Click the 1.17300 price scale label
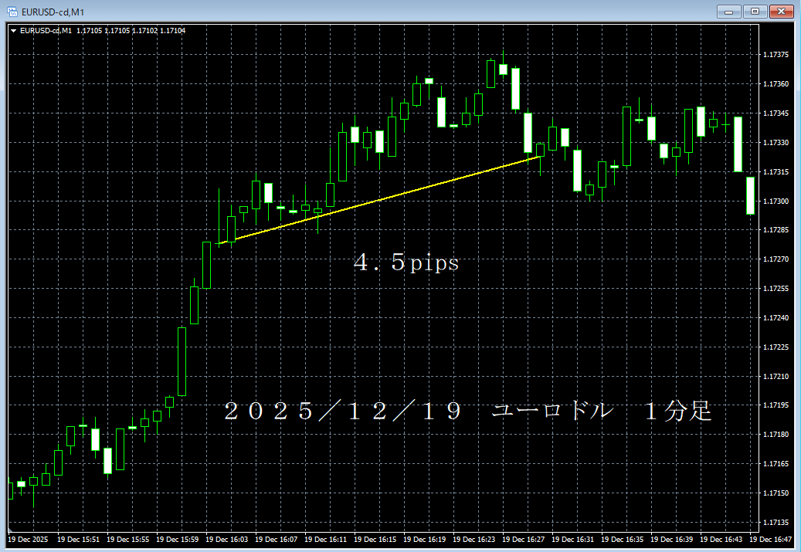 pyautogui.click(x=776, y=201)
